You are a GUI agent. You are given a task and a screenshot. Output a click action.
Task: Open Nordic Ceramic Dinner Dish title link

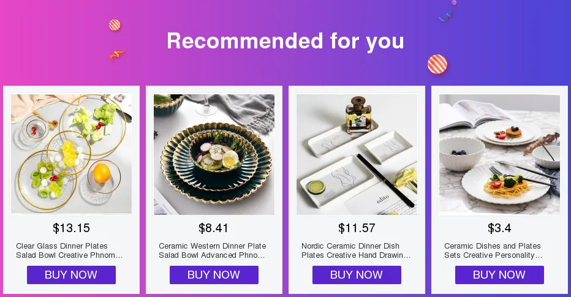tap(356, 250)
